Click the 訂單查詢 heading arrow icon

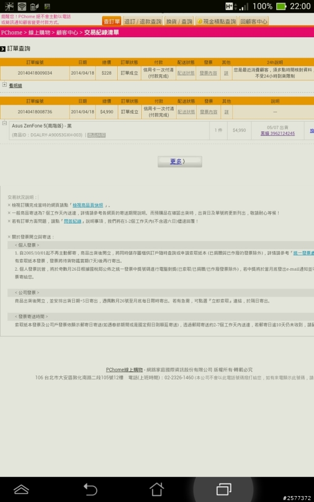3,49
